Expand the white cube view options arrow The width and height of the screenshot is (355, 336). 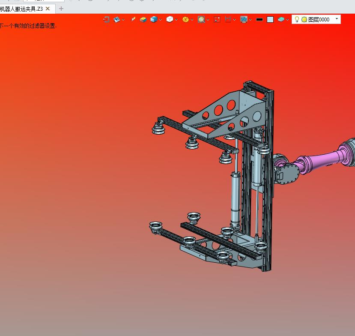coord(176,20)
